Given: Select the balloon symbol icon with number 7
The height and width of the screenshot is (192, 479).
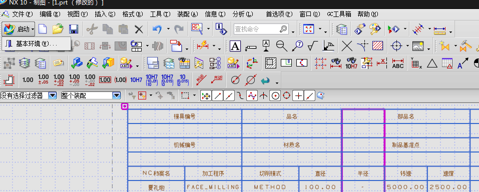Looking at the screenshot, I should 297,46.
